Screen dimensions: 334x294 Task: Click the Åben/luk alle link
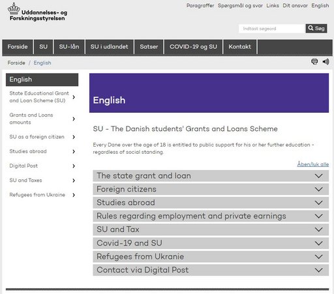coord(313,164)
